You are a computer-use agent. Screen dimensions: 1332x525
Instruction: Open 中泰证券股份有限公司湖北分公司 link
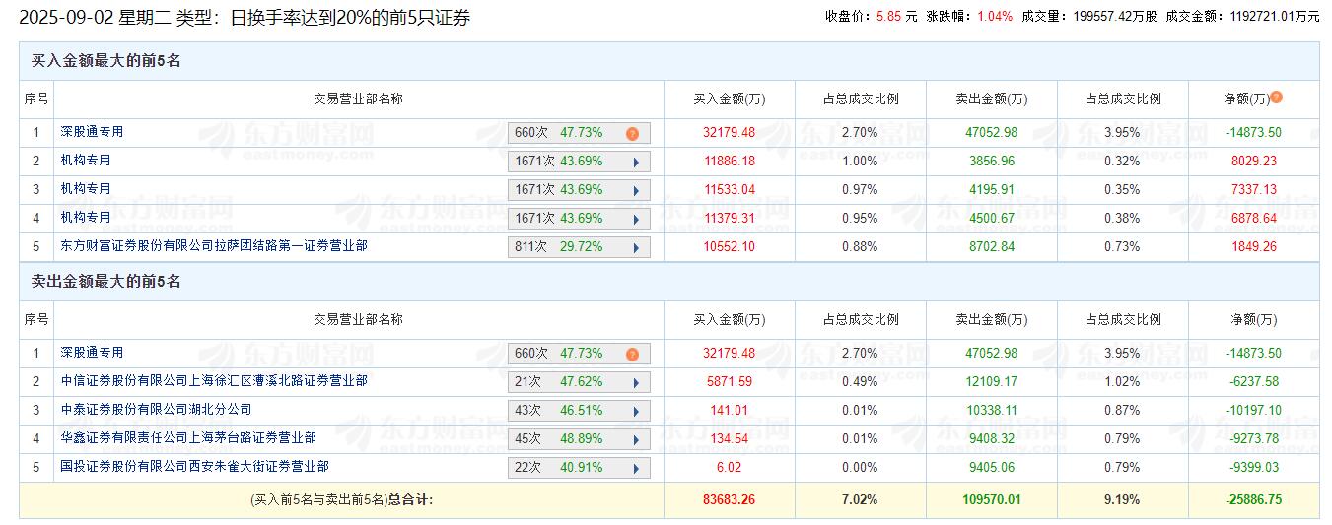[x=156, y=409]
